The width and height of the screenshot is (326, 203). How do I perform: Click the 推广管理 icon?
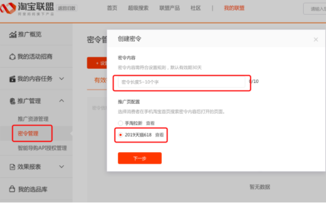click(x=12, y=101)
